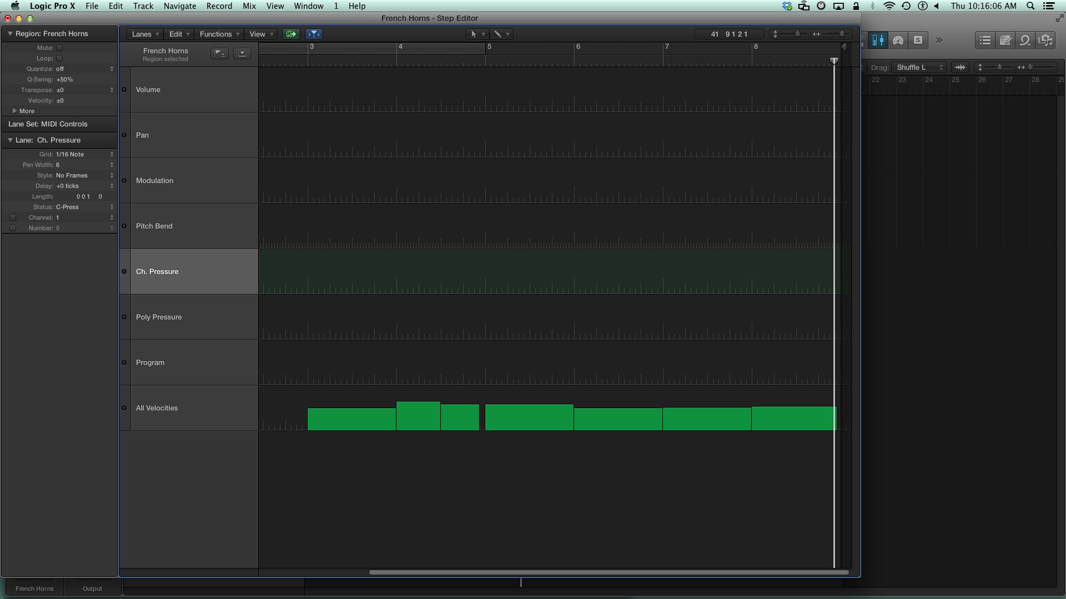1066x599 pixels.
Task: Open the Mixer in main window
Action: point(878,40)
